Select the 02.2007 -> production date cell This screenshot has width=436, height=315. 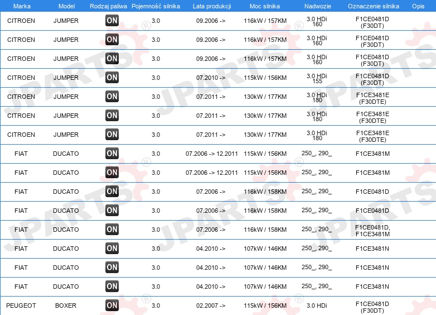211,306
